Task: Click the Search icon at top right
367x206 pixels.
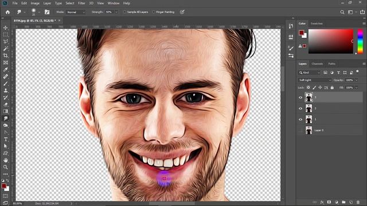Action: 342,12
